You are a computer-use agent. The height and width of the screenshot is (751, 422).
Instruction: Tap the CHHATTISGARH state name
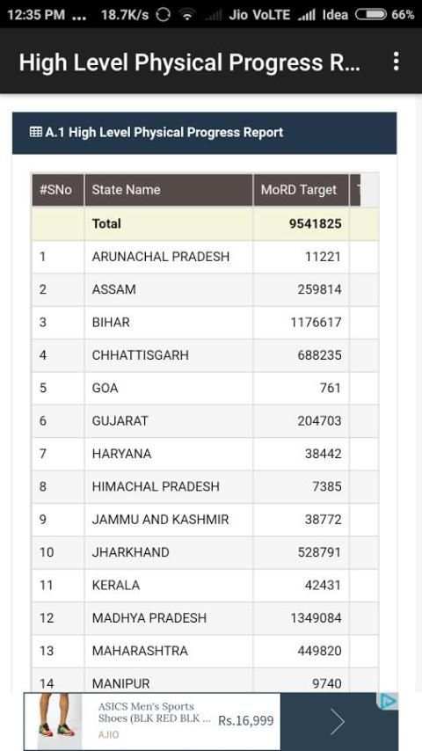tap(141, 355)
